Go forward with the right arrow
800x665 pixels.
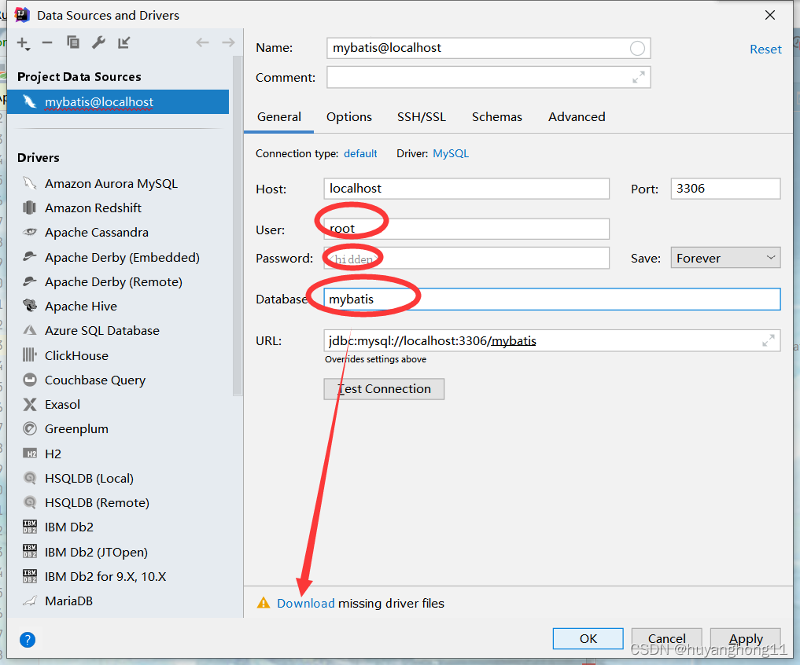[228, 42]
